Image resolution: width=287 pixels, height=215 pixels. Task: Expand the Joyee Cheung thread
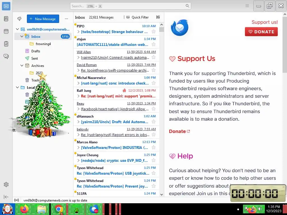[x=78, y=160]
